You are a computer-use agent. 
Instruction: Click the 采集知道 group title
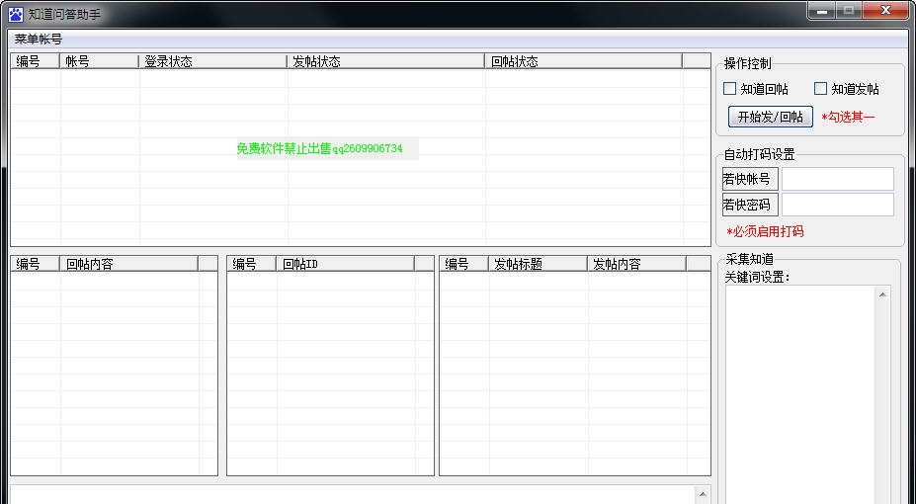(x=750, y=259)
